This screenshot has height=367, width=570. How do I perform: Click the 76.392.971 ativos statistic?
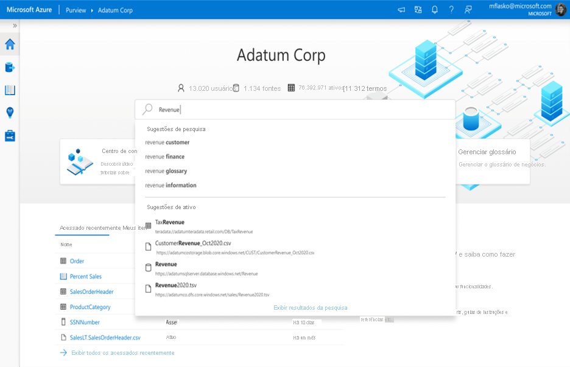click(315, 88)
